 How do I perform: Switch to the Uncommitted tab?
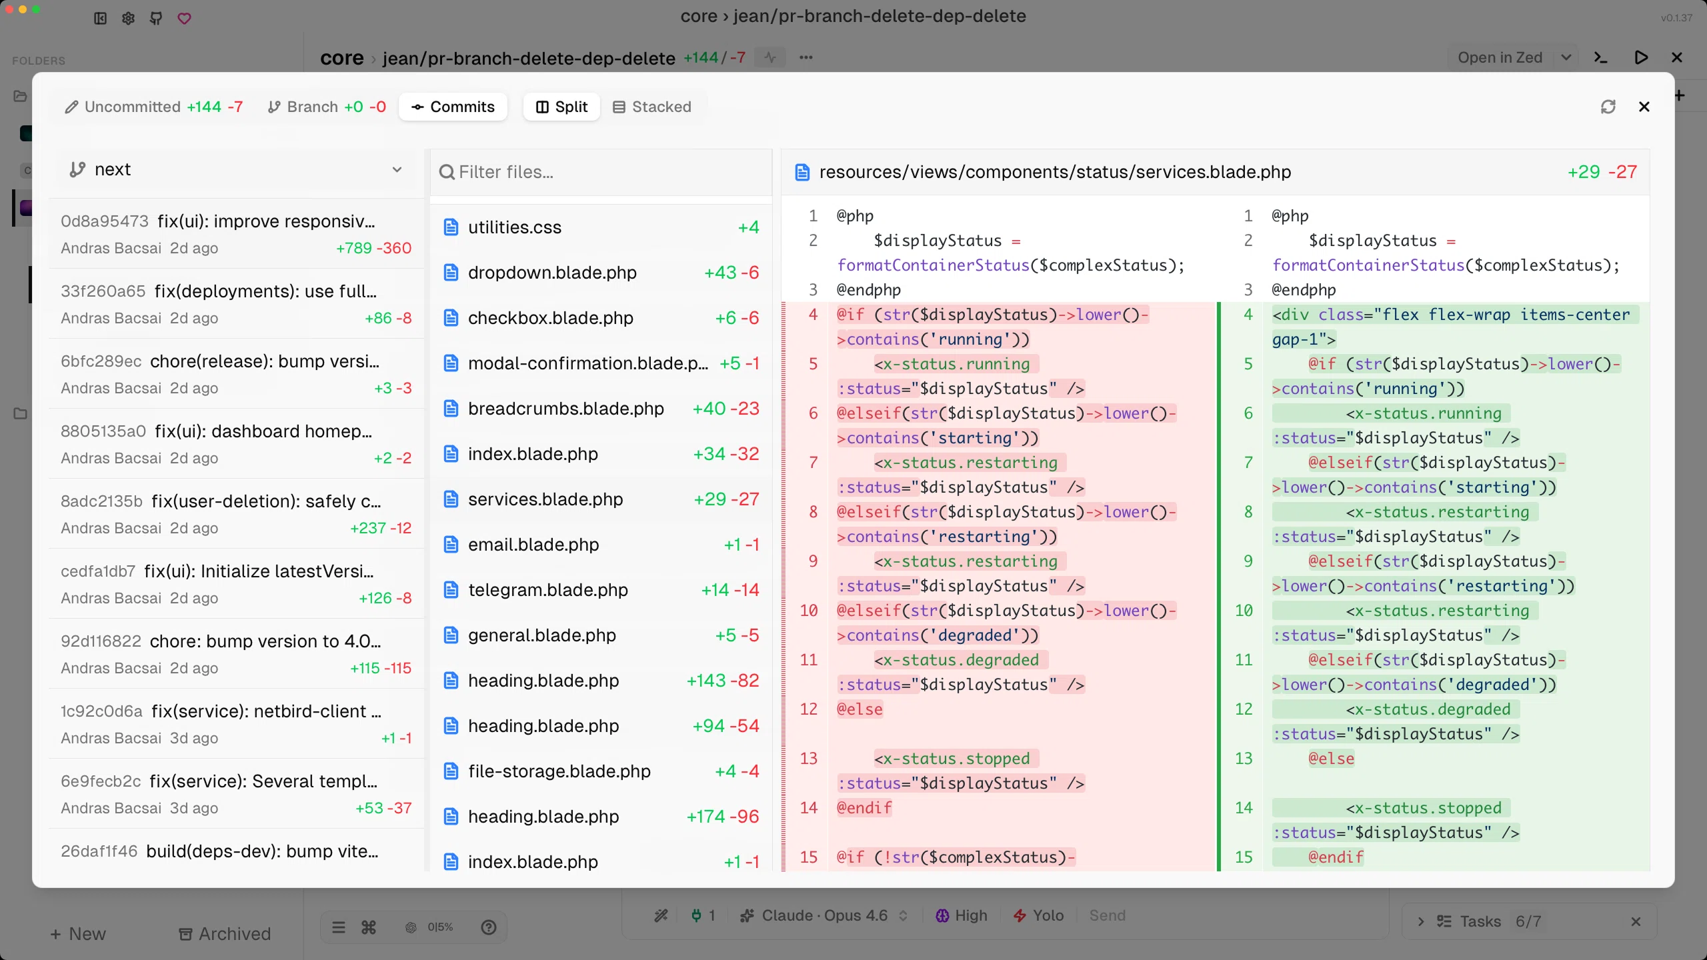pos(153,107)
